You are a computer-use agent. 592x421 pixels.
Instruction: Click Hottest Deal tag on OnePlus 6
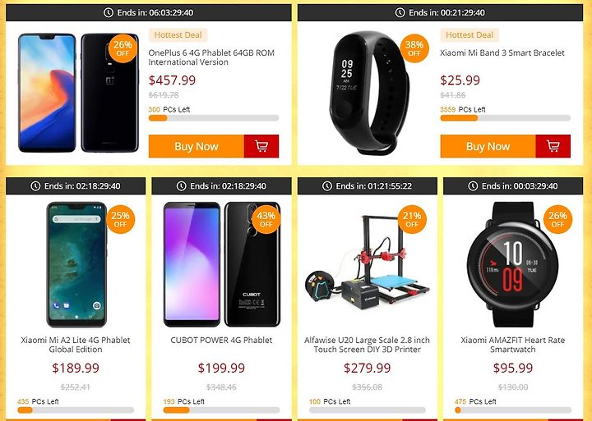(178, 35)
